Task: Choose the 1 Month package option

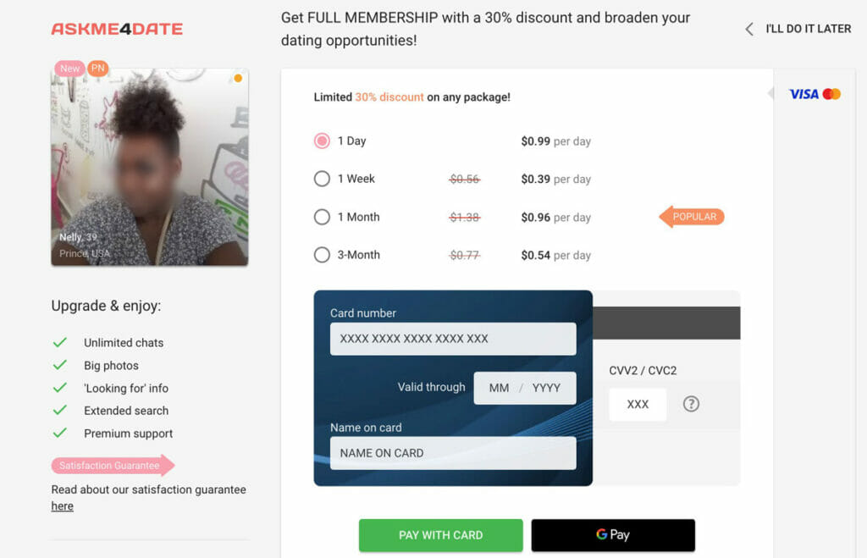Action: click(x=322, y=217)
